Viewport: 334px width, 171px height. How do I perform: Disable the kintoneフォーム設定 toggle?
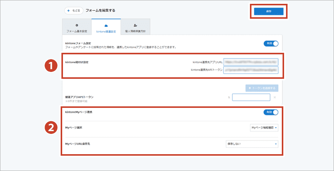(x=271, y=43)
